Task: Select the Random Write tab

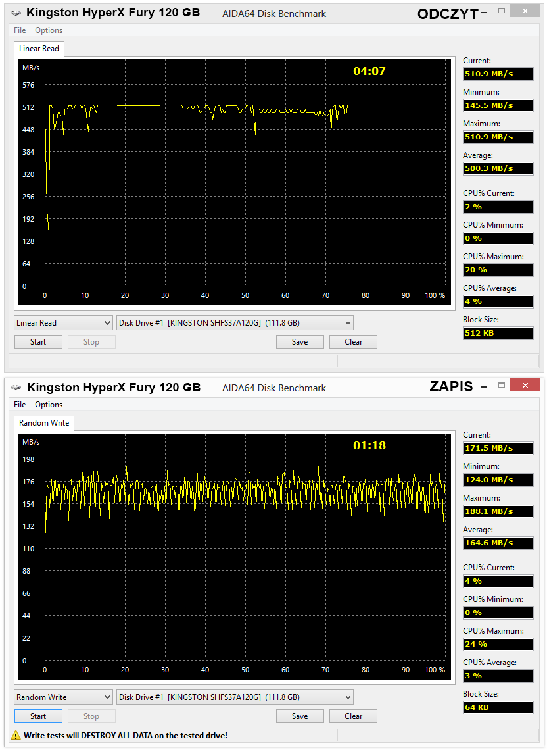Action: tap(44, 423)
